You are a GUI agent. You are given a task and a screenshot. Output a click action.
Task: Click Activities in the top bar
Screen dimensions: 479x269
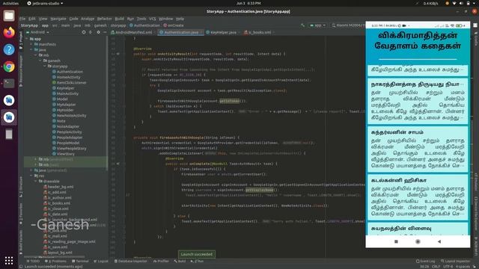tap(10, 3)
